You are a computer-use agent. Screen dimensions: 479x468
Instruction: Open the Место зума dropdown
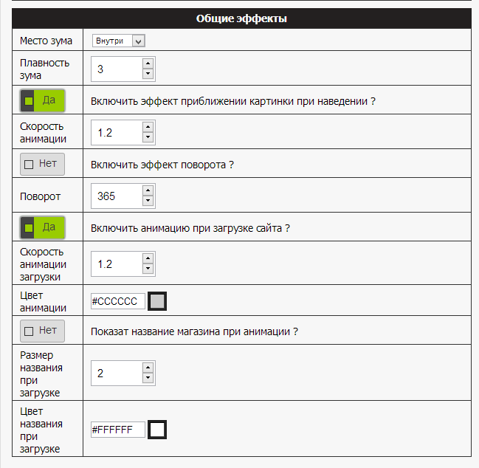pyautogui.click(x=119, y=41)
